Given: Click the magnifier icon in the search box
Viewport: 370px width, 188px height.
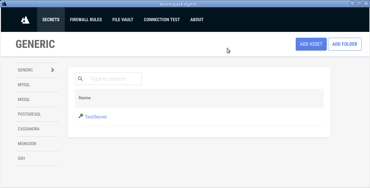Looking at the screenshot, I should [x=80, y=79].
